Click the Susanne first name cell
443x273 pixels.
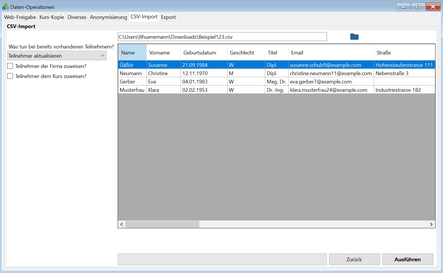click(164, 65)
